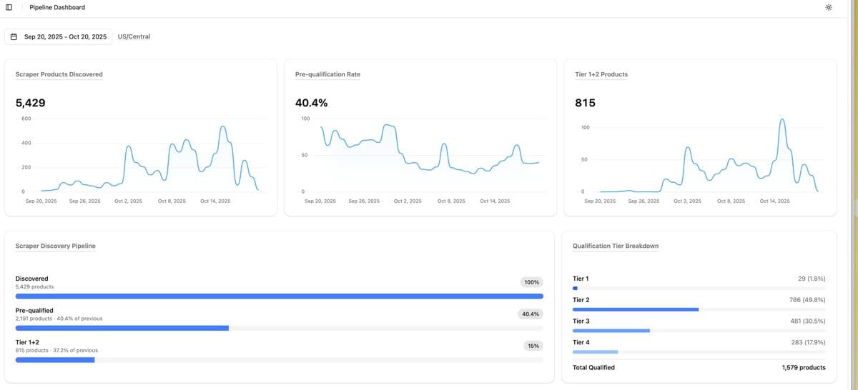The height and width of the screenshot is (390, 858).
Task: Click Oct 8, 2025 label in Pre-qualification chart
Action: [451, 201]
